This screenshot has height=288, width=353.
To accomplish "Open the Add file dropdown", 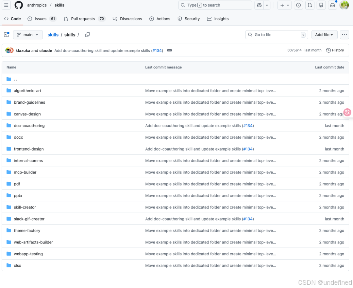I will pyautogui.click(x=324, y=35).
